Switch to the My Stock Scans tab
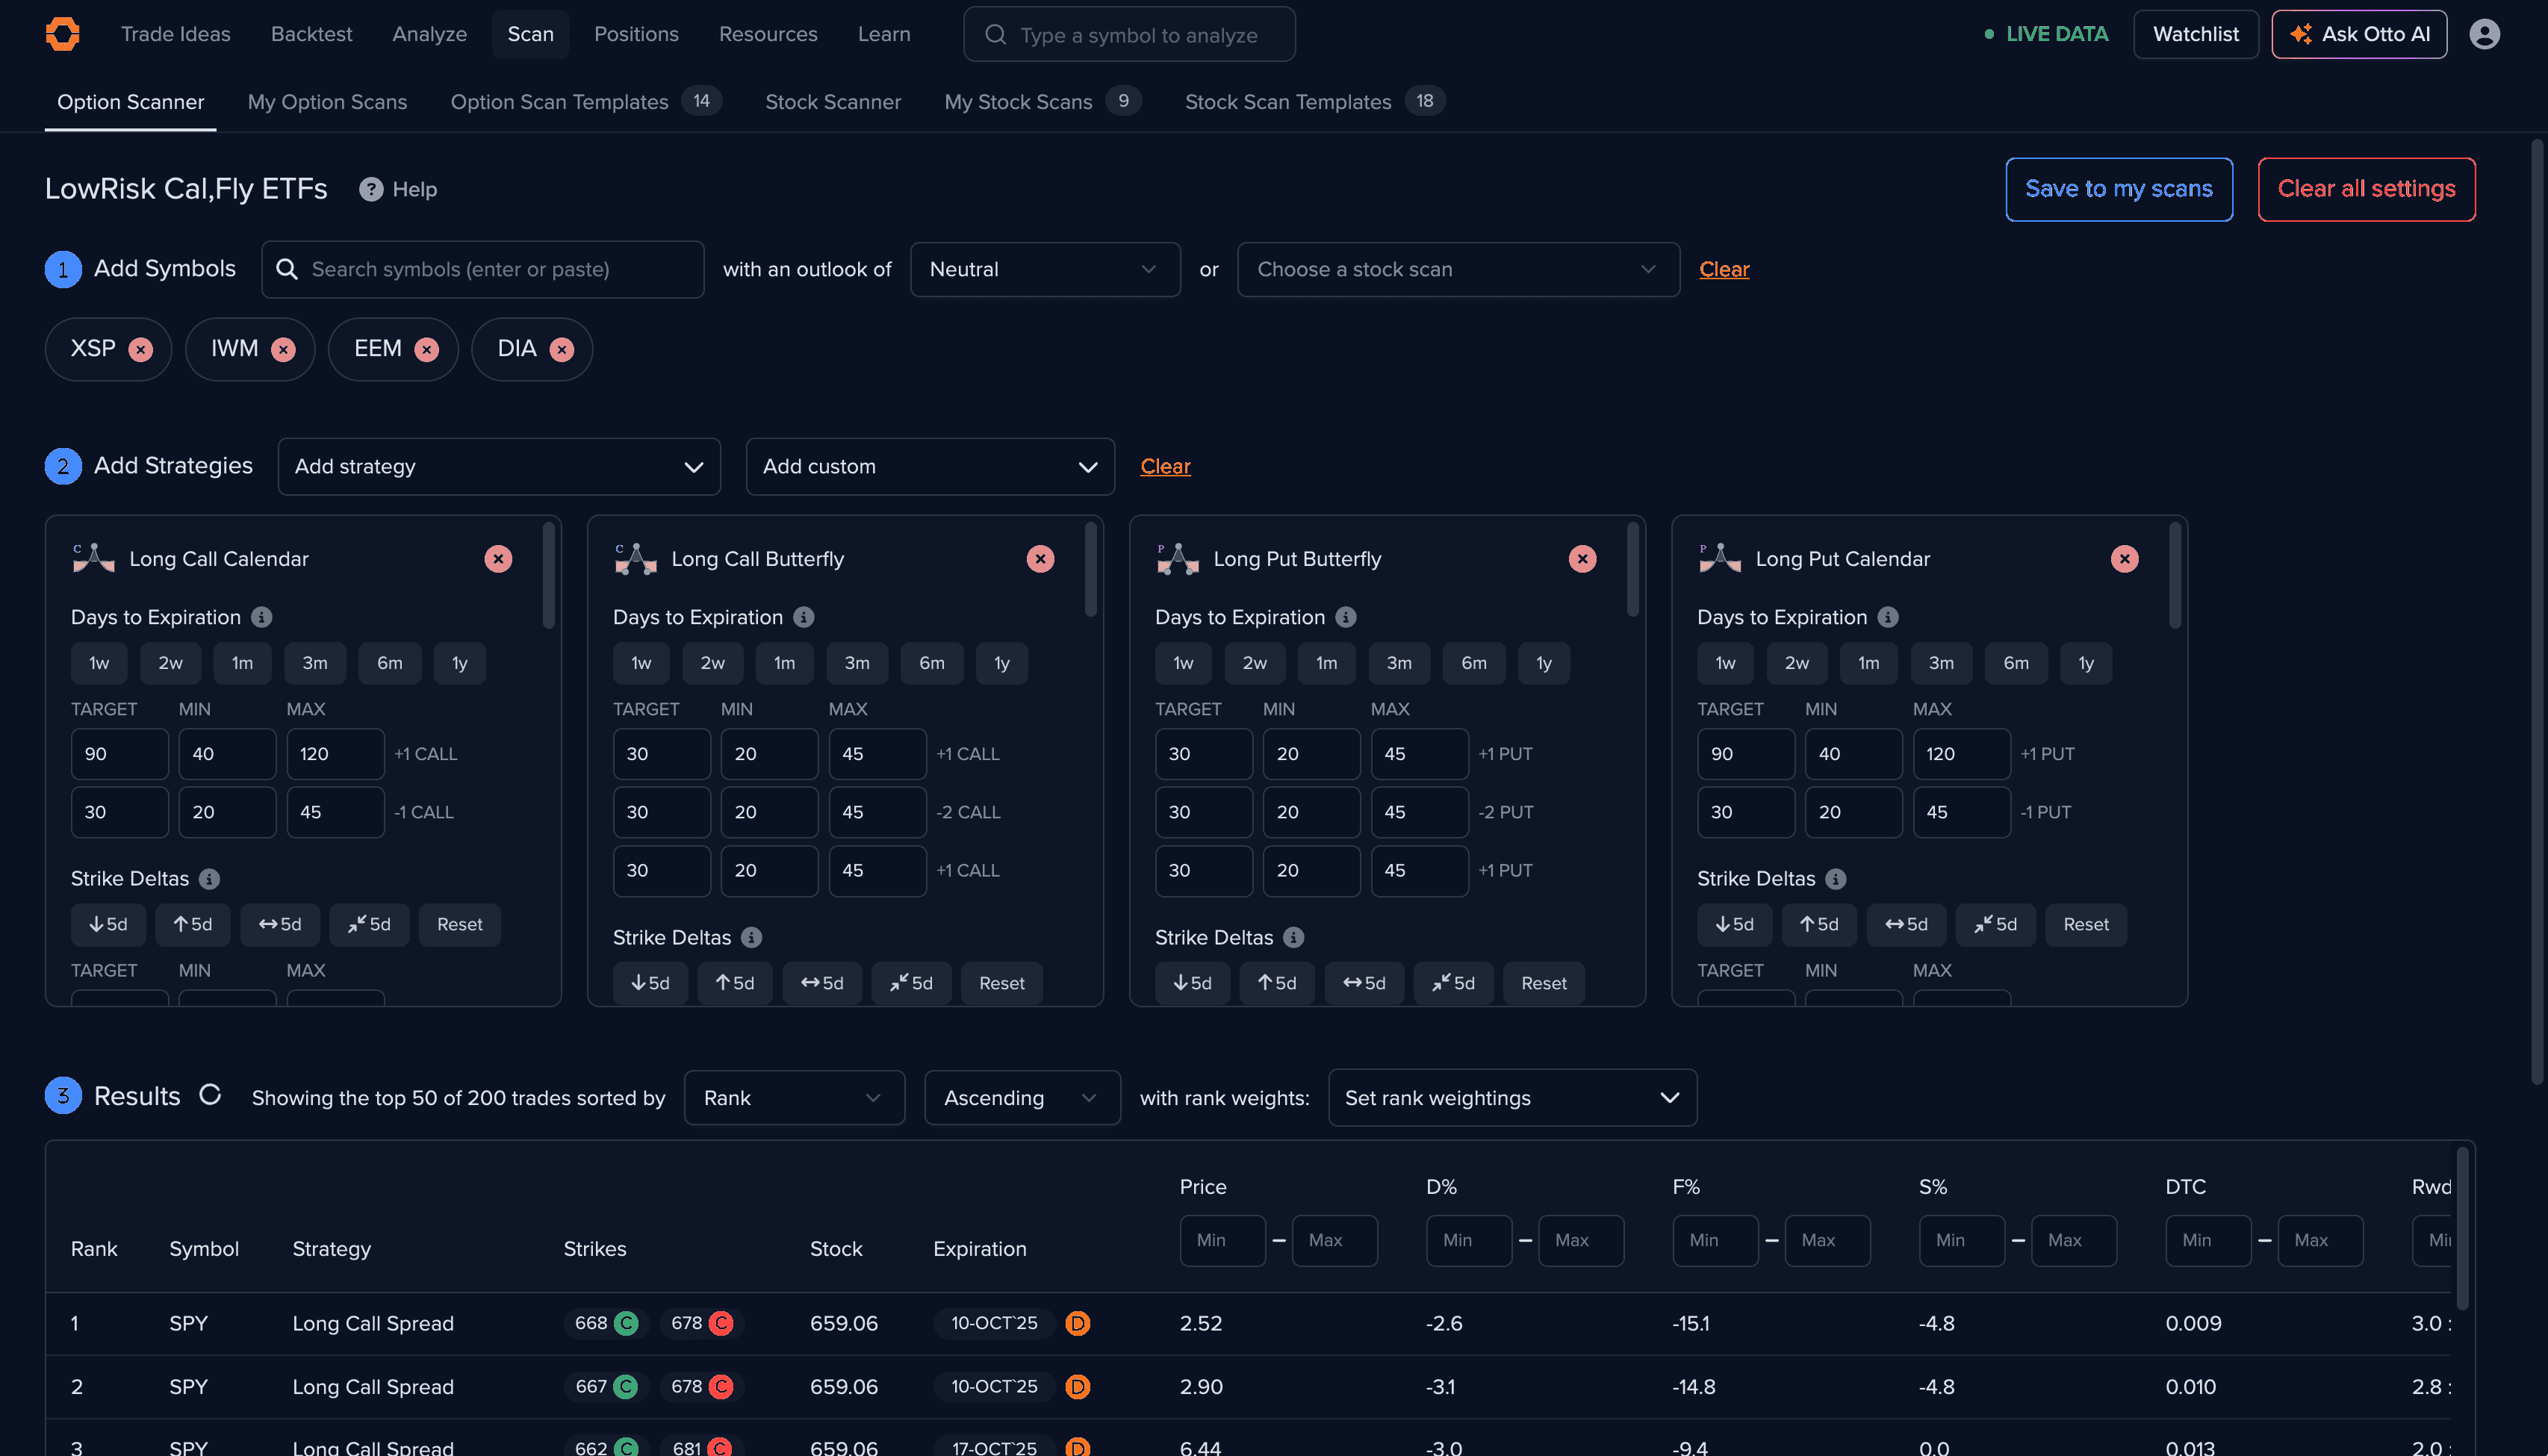 [1042, 102]
